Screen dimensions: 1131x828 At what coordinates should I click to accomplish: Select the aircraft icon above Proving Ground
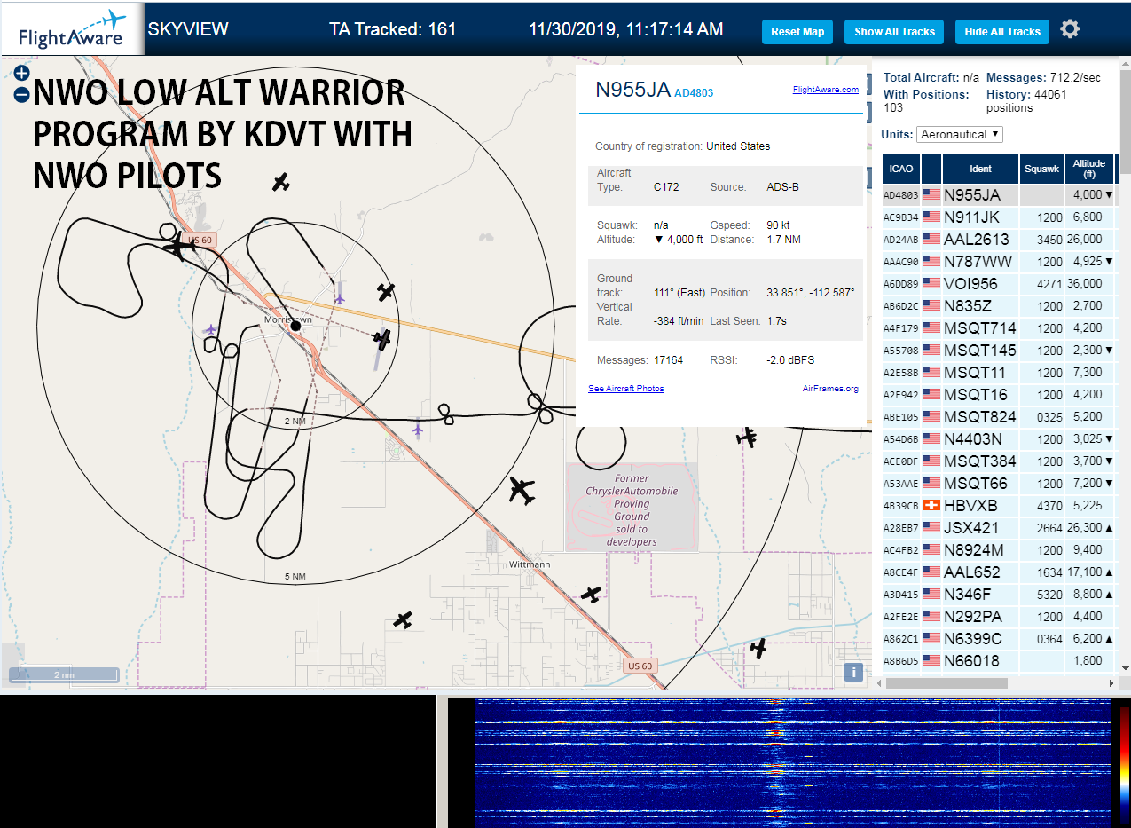(x=522, y=490)
